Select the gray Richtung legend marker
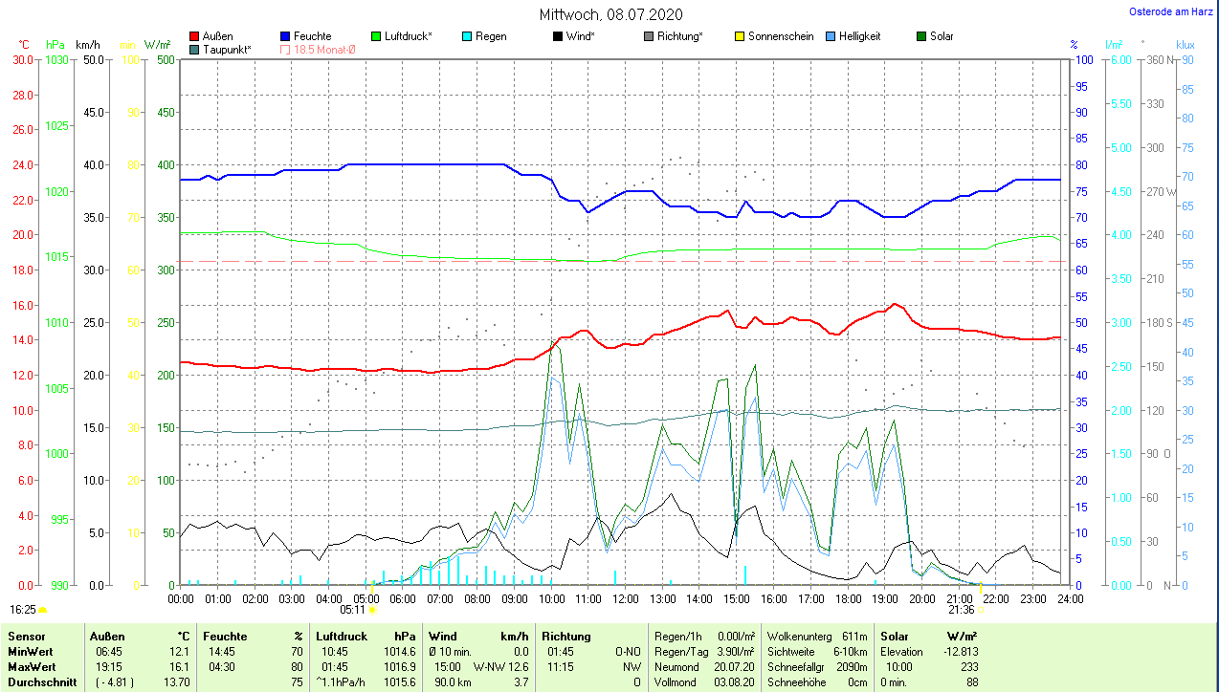 pos(649,36)
